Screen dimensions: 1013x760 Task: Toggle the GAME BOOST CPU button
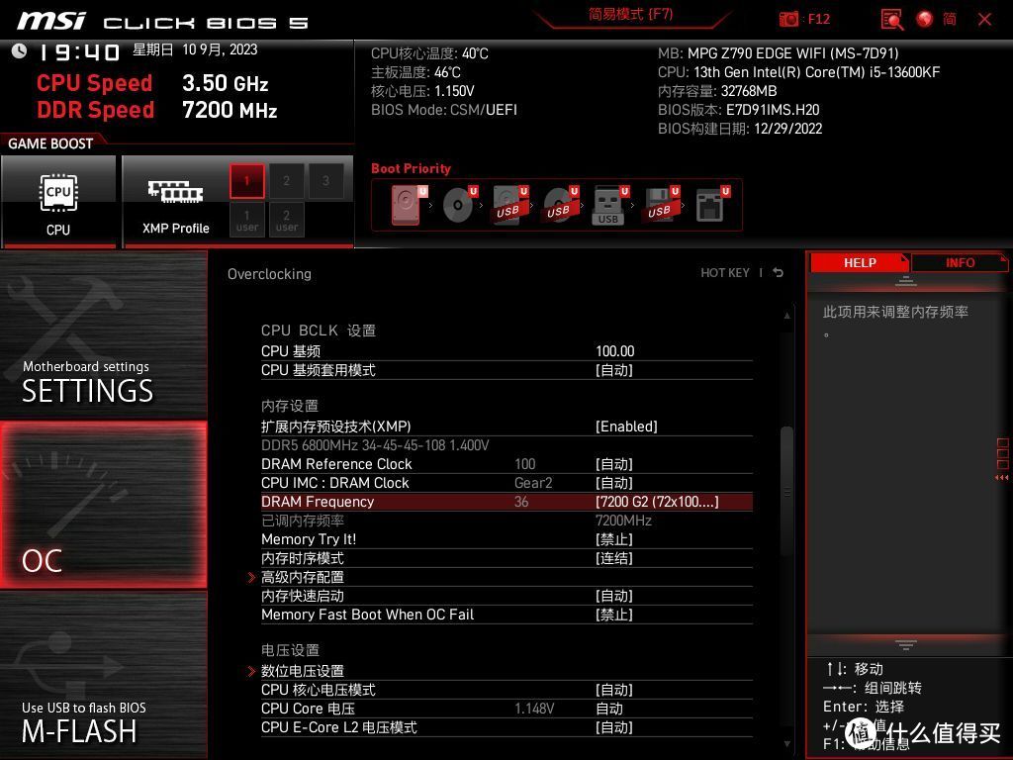pyautogui.click(x=58, y=202)
